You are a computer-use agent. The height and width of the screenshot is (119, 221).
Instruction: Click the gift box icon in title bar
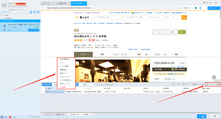click(204, 3)
